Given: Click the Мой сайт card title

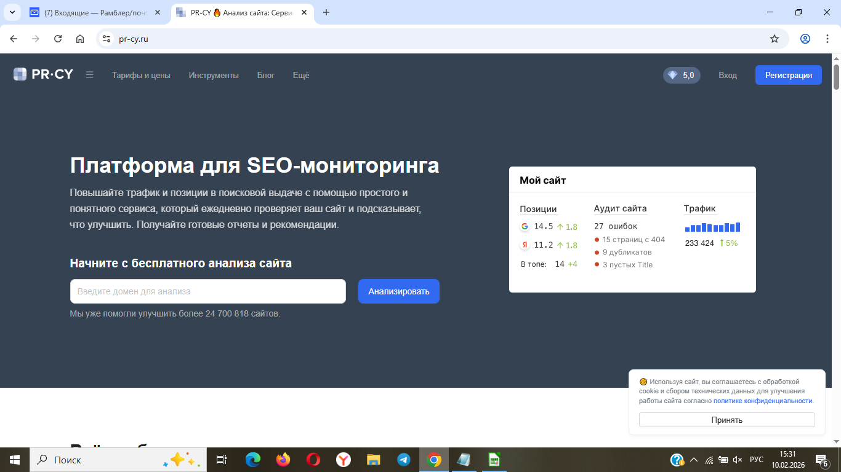Looking at the screenshot, I should pyautogui.click(x=542, y=180).
